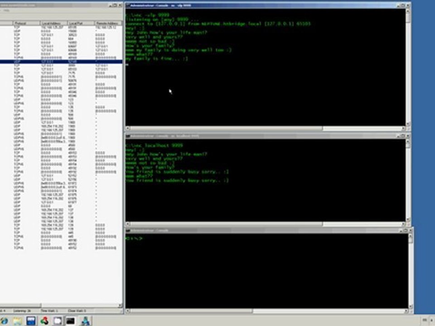
Task: Click the TCPView horizontal scrollbar thumb
Action: click(x=20, y=306)
